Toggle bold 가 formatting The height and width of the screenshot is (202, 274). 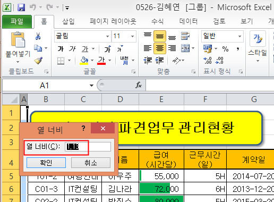[x=61, y=49]
